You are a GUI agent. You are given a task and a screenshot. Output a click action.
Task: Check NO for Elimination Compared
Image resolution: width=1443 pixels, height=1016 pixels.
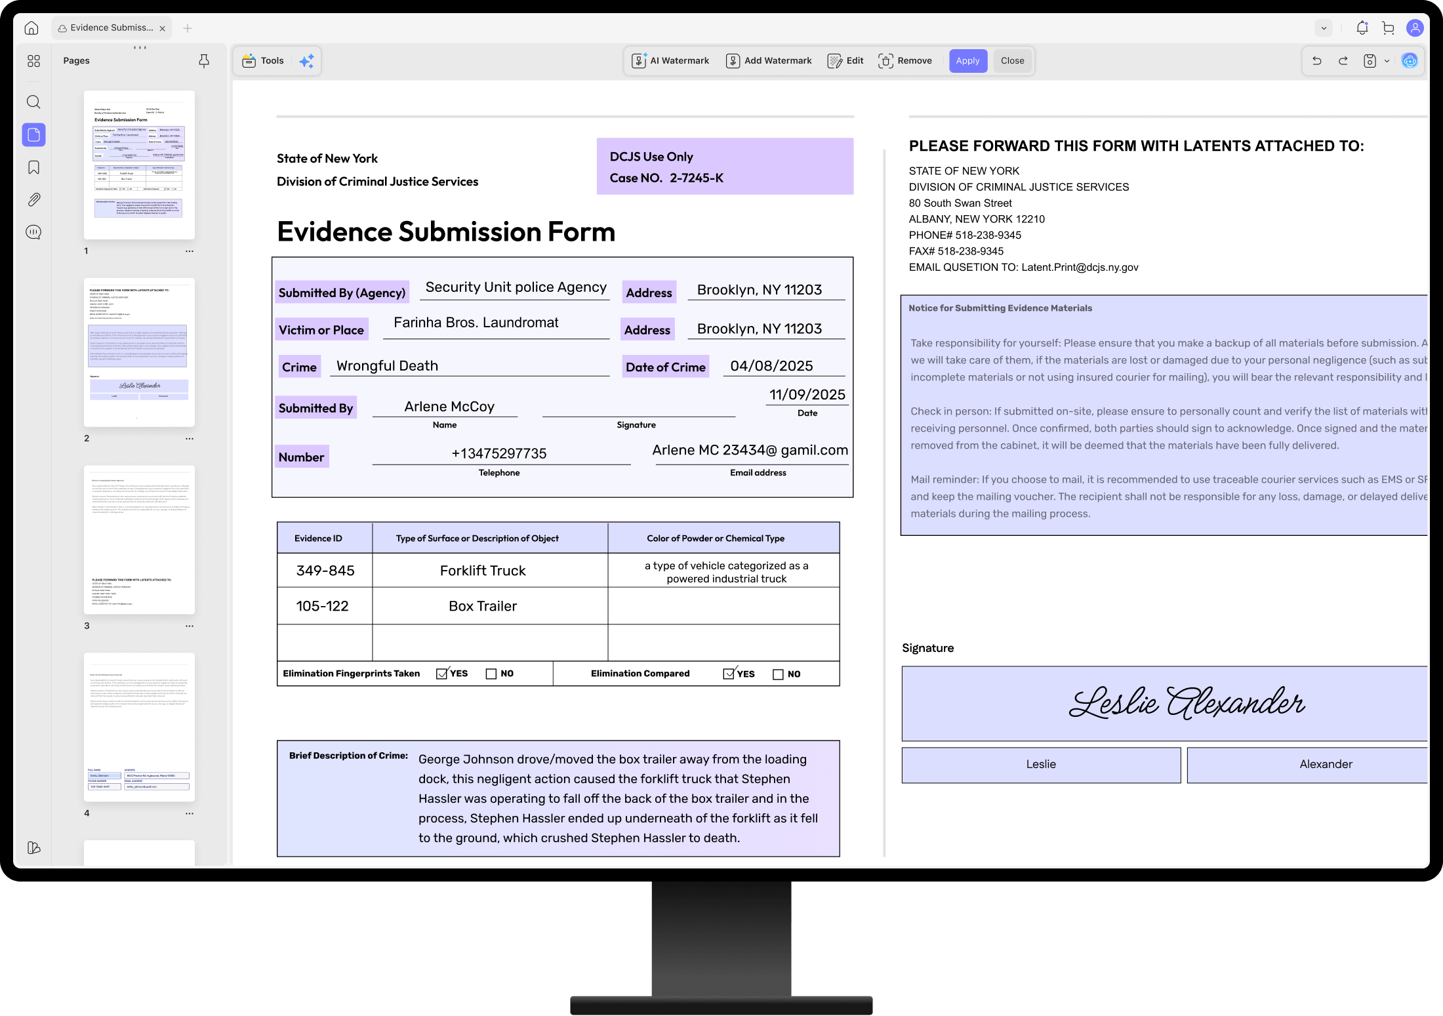[778, 674]
